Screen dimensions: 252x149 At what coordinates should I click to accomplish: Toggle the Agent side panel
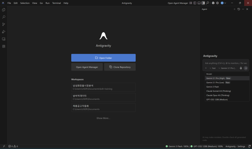click(203, 3)
